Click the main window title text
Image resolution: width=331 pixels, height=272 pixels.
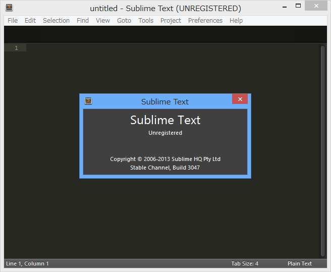point(165,9)
